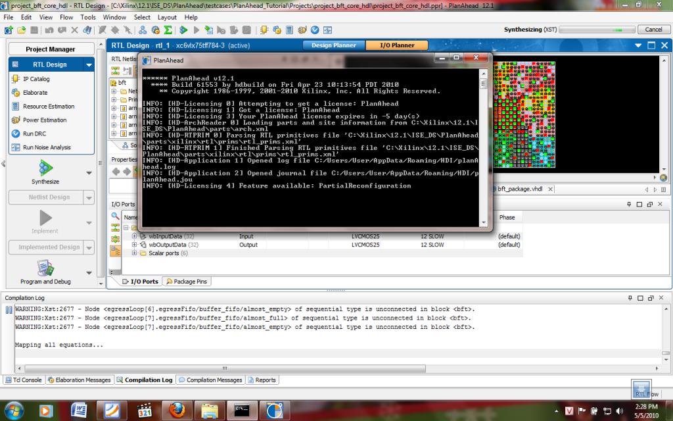The height and width of the screenshot is (421, 673).
Task: Open the command prompt taskbar icon
Action: 242,410
